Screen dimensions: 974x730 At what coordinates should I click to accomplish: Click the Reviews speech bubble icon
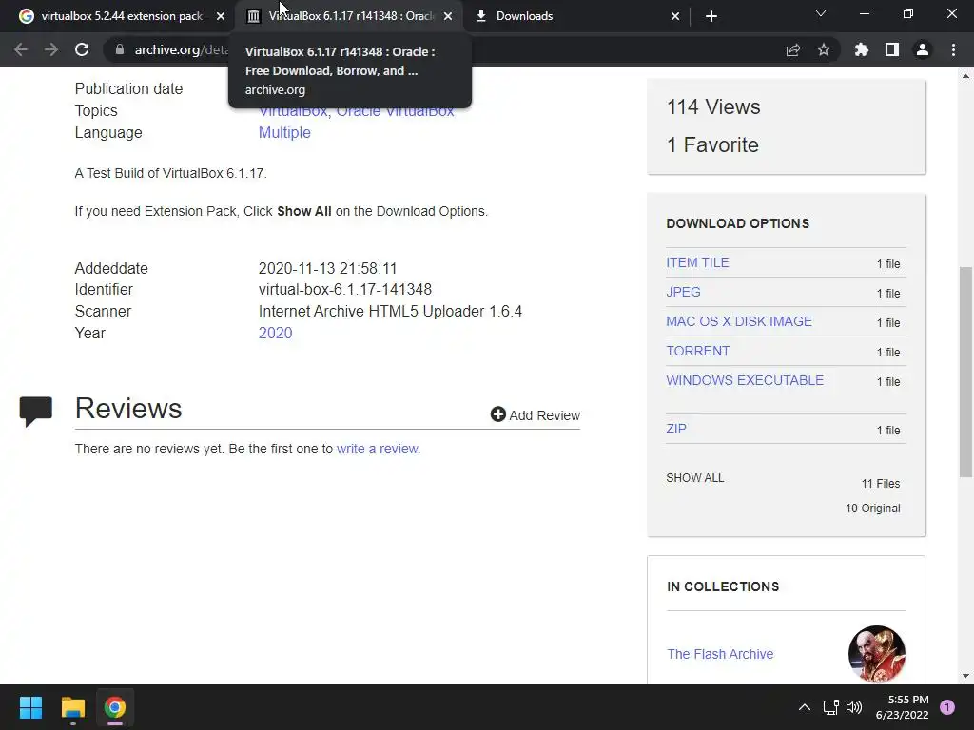(x=35, y=411)
